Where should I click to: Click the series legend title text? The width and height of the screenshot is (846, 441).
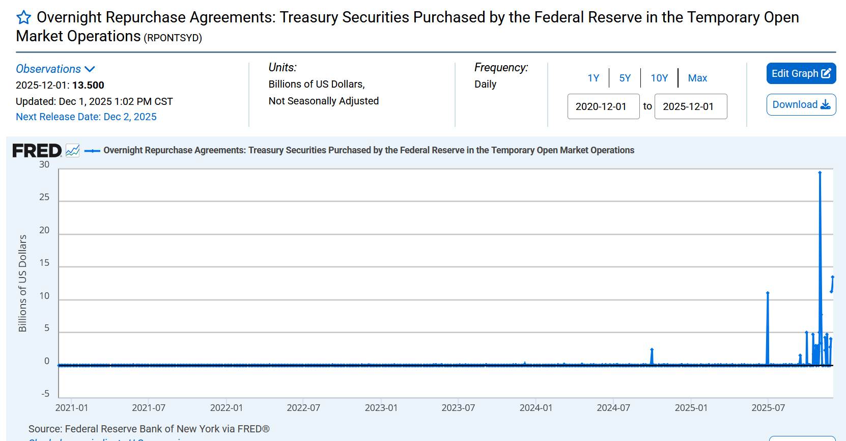[x=369, y=150]
